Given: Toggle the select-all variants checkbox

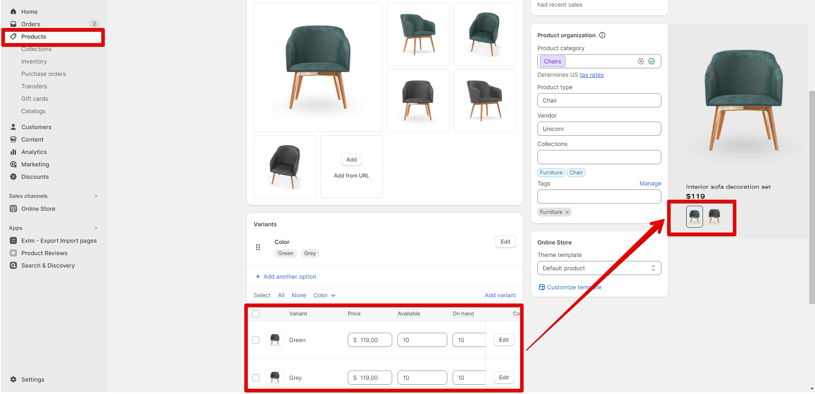Looking at the screenshot, I should (256, 314).
